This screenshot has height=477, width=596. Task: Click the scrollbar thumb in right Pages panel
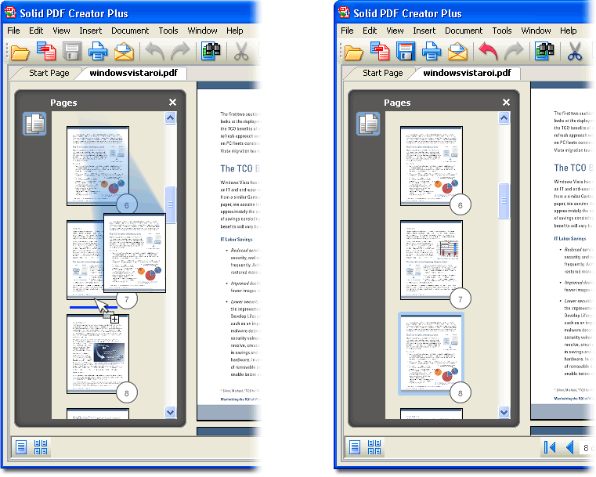(x=504, y=201)
